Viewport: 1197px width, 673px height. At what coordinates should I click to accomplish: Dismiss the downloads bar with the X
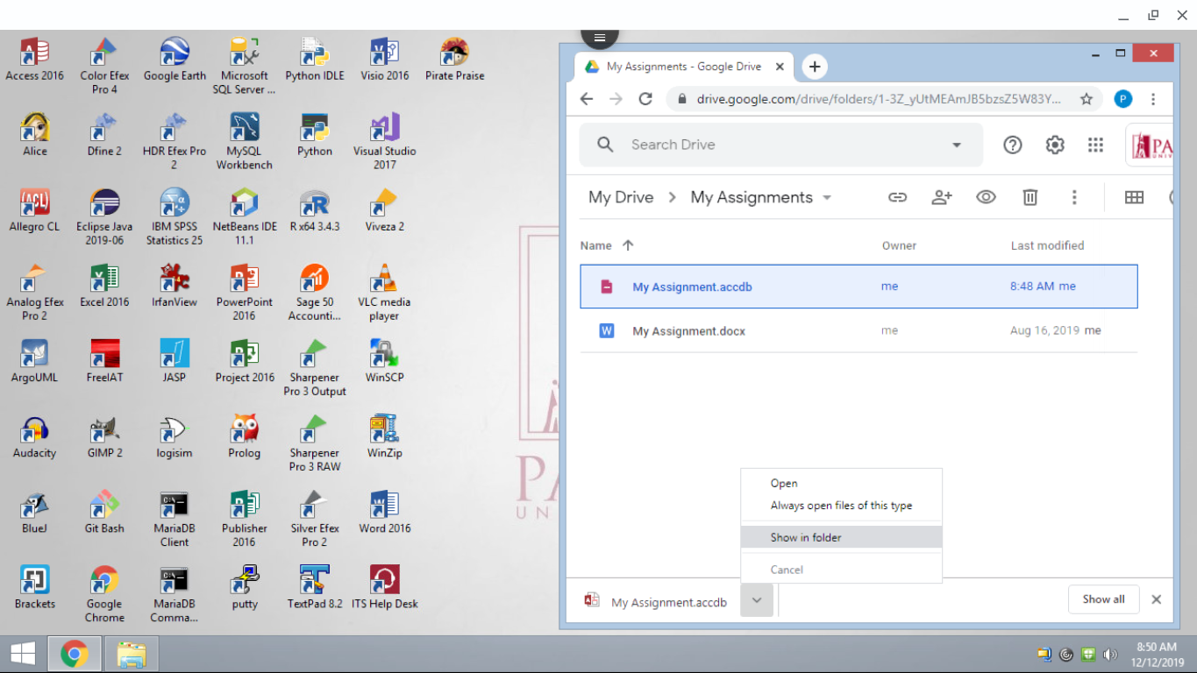pos(1156,599)
